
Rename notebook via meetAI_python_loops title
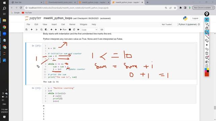point(58,18)
